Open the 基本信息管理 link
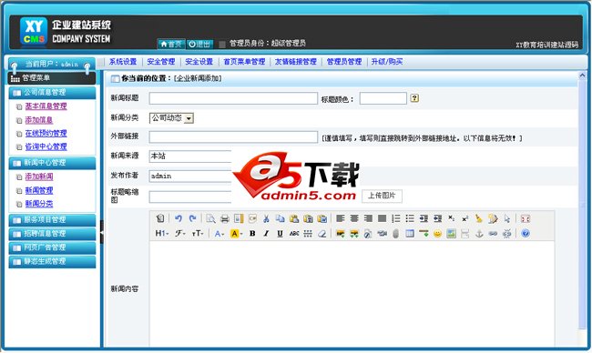The height and width of the screenshot is (353, 592). (x=46, y=106)
